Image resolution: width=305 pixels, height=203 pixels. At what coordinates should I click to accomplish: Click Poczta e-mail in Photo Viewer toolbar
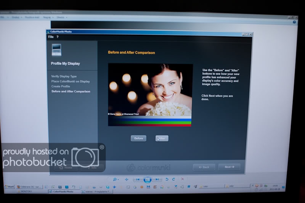pyautogui.click(x=32, y=17)
